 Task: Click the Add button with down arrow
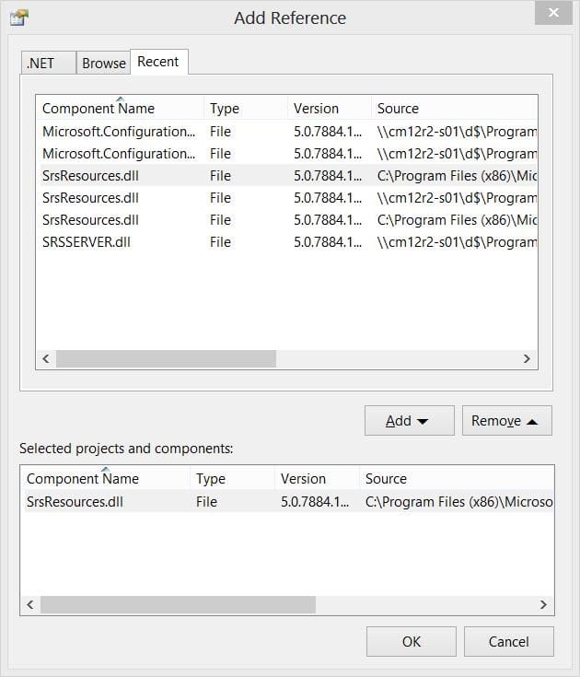409,421
